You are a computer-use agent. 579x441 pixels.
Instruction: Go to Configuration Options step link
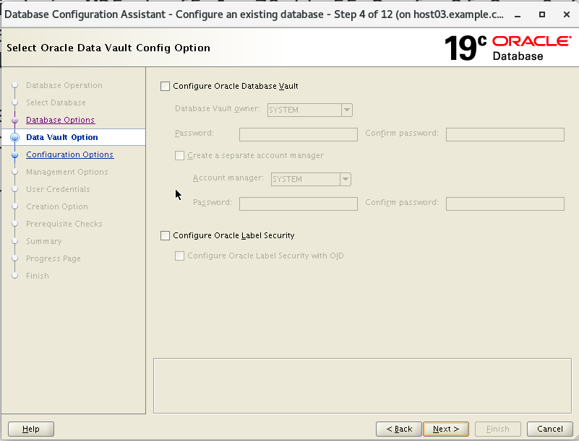(70, 154)
